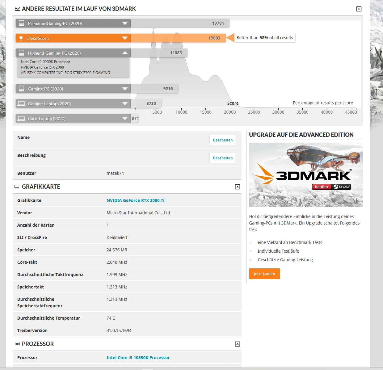383x370 pixels.
Task: Click ASUSTeK ROG STRIX Z390-F GAMING text
Action: coord(65,73)
